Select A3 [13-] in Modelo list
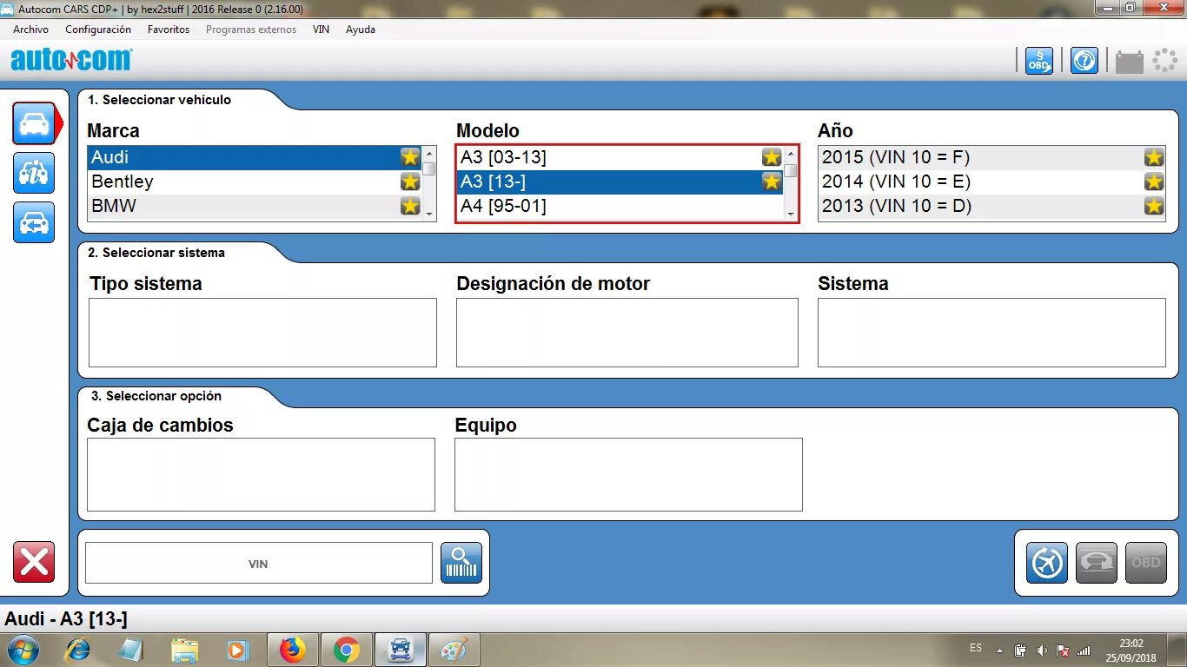Screen dimensions: 1187x667 (x=620, y=182)
